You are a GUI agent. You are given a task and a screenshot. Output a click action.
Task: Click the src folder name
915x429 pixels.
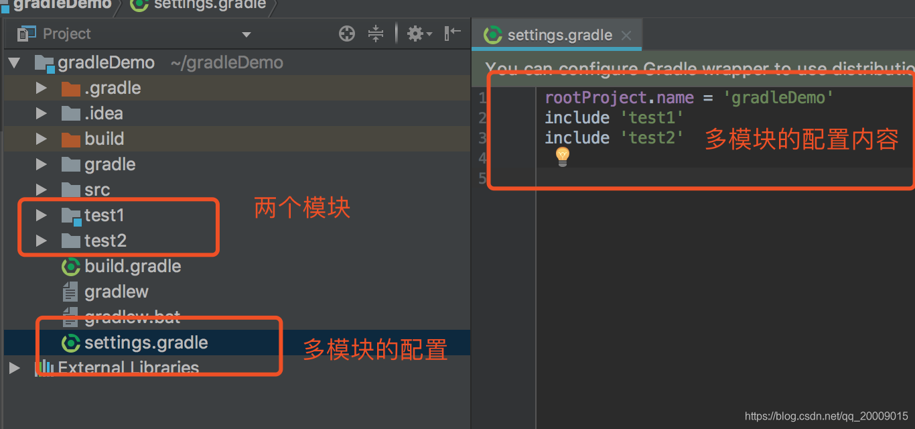tap(97, 190)
